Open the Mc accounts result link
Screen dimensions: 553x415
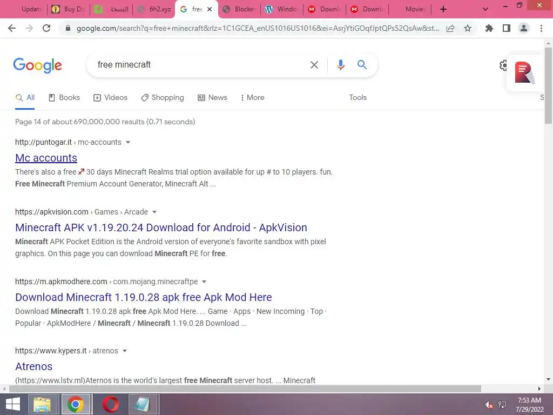[46, 158]
